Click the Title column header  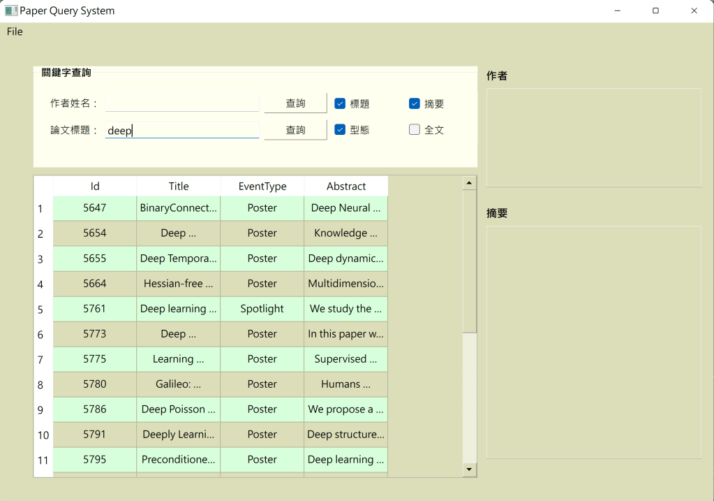[179, 186]
